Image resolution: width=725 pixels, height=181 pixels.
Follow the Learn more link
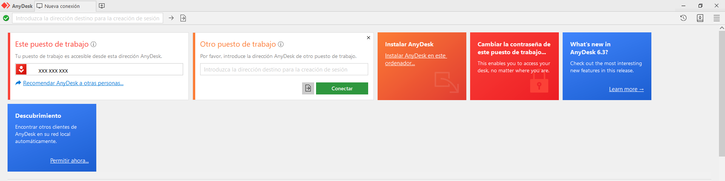pos(626,89)
